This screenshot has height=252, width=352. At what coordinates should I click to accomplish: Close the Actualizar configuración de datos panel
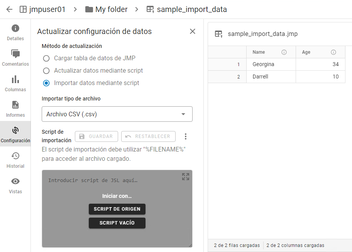coord(193,31)
